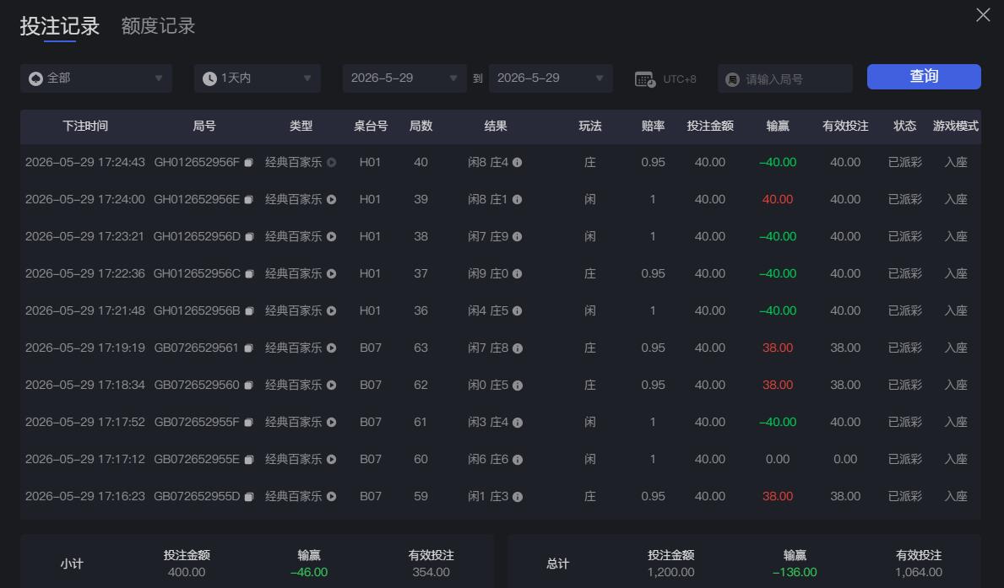1004x588 pixels.
Task: Play video replay for round 37
Action: (x=332, y=274)
